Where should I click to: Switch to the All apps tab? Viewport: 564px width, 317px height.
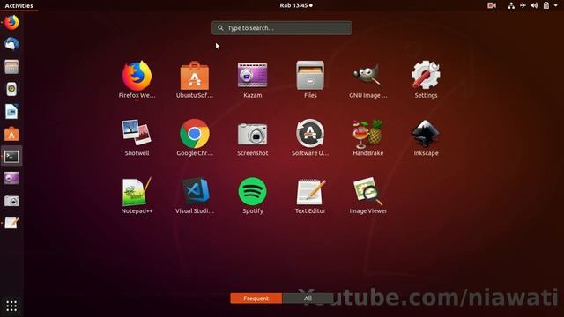[308, 299]
